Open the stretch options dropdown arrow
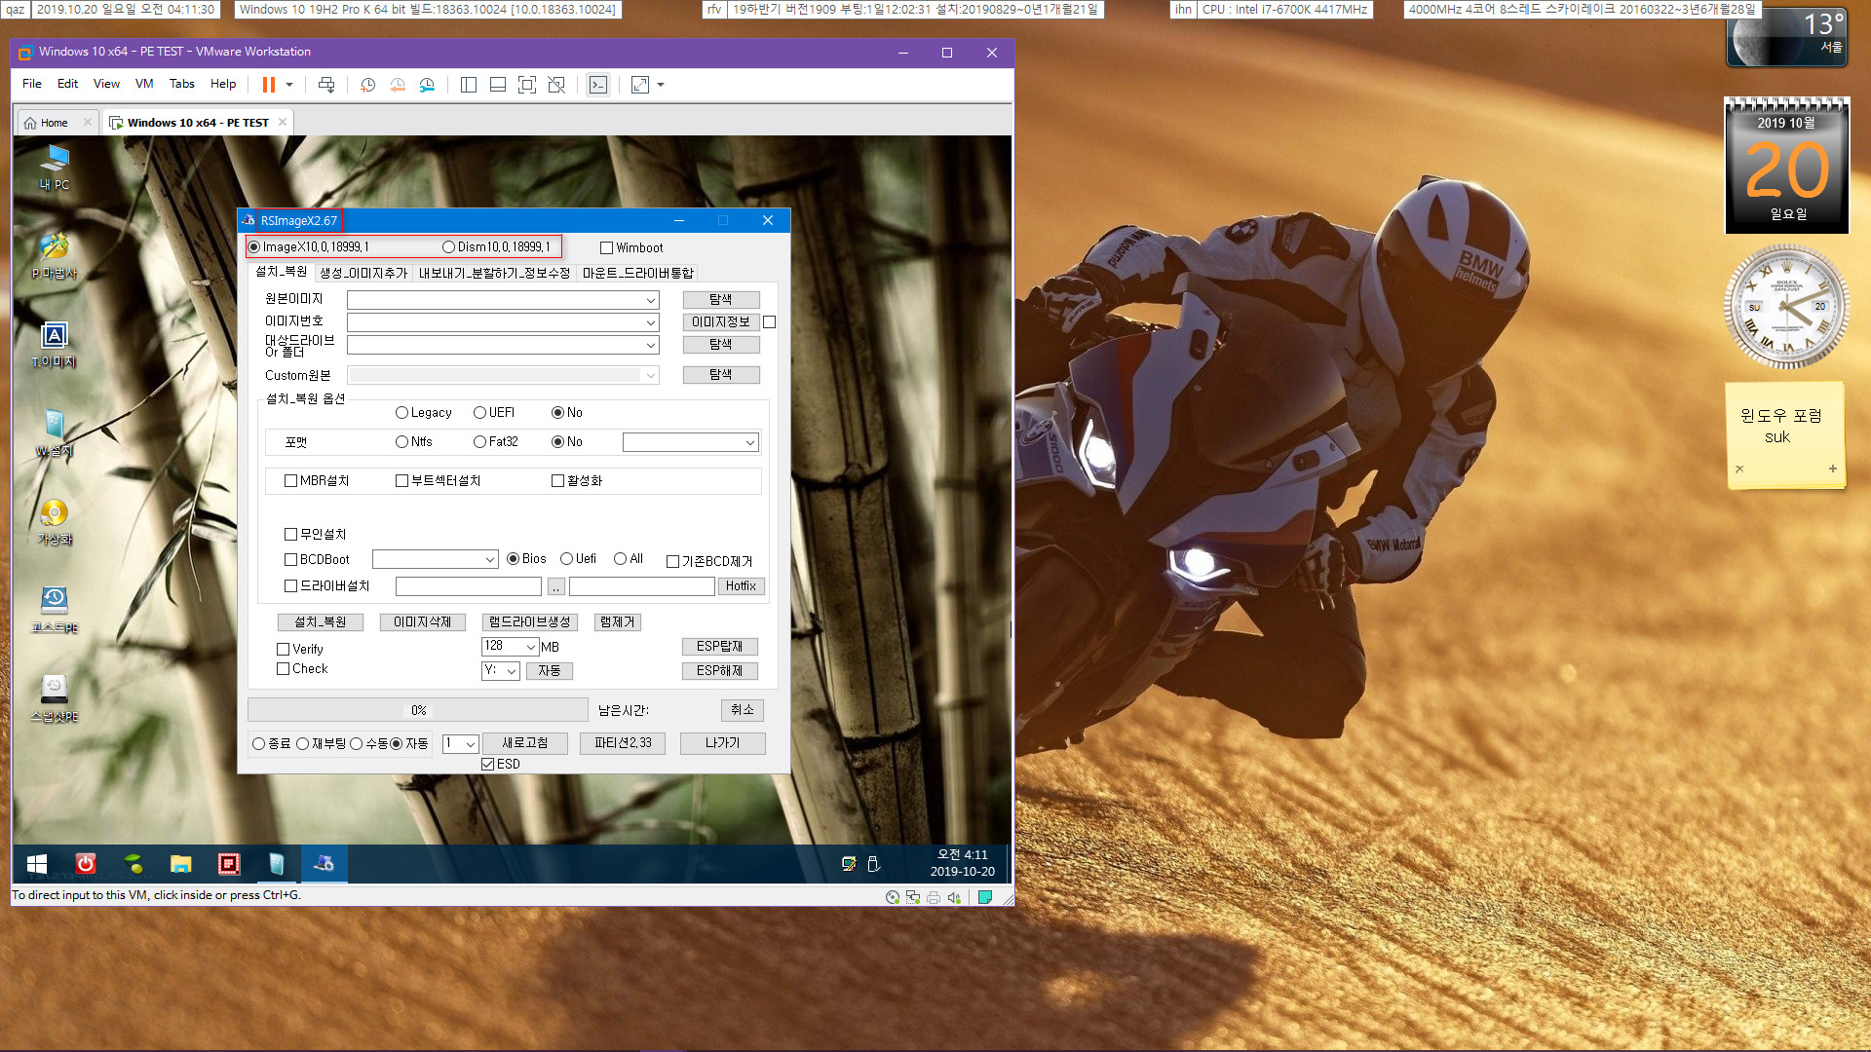Screen dimensions: 1871x1052 click(661, 85)
